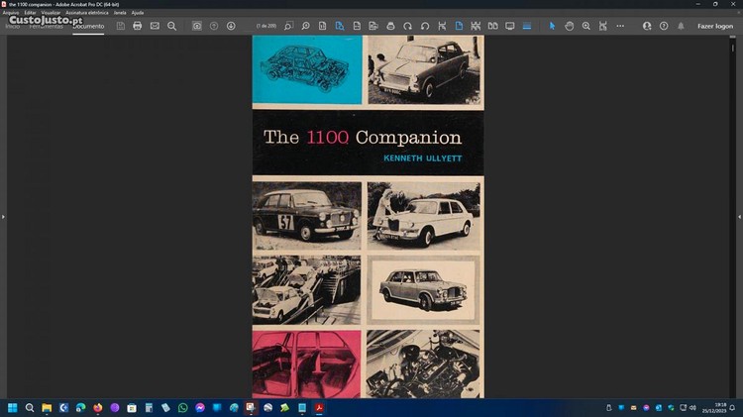Click the Fazer logon button
The width and height of the screenshot is (743, 417).
pos(715,26)
